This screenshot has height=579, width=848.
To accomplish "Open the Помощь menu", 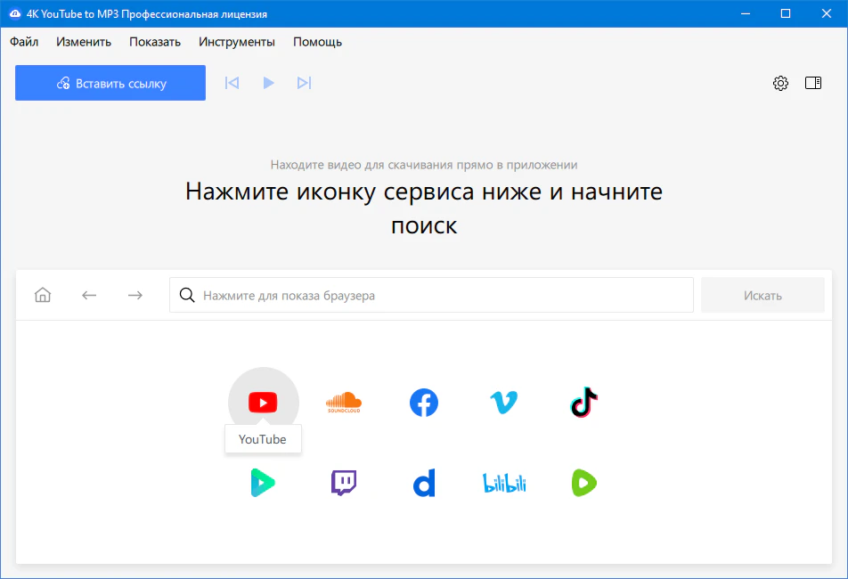I will 317,42.
